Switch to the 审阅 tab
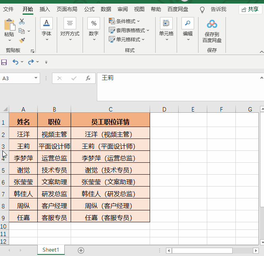 click(x=123, y=9)
